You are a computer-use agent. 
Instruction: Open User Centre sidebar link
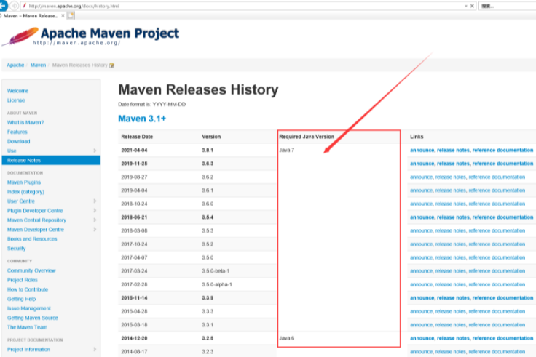coord(21,201)
